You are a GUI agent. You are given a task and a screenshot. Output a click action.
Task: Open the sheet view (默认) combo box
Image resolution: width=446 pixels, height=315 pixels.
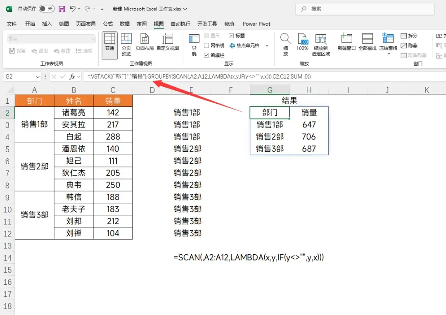52,39
